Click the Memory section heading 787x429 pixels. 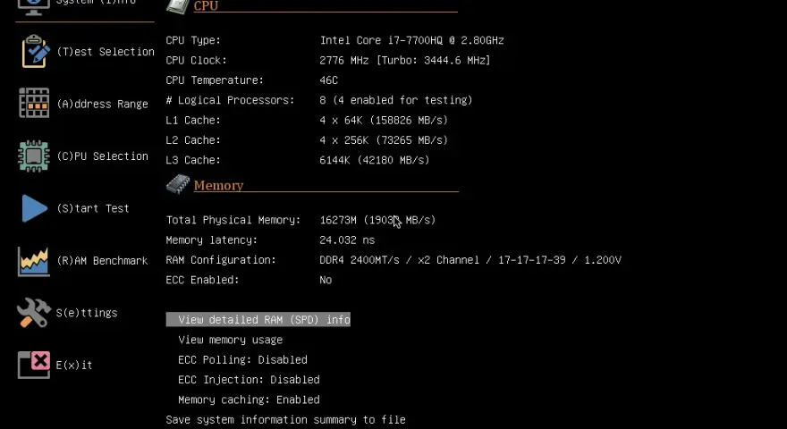point(218,185)
